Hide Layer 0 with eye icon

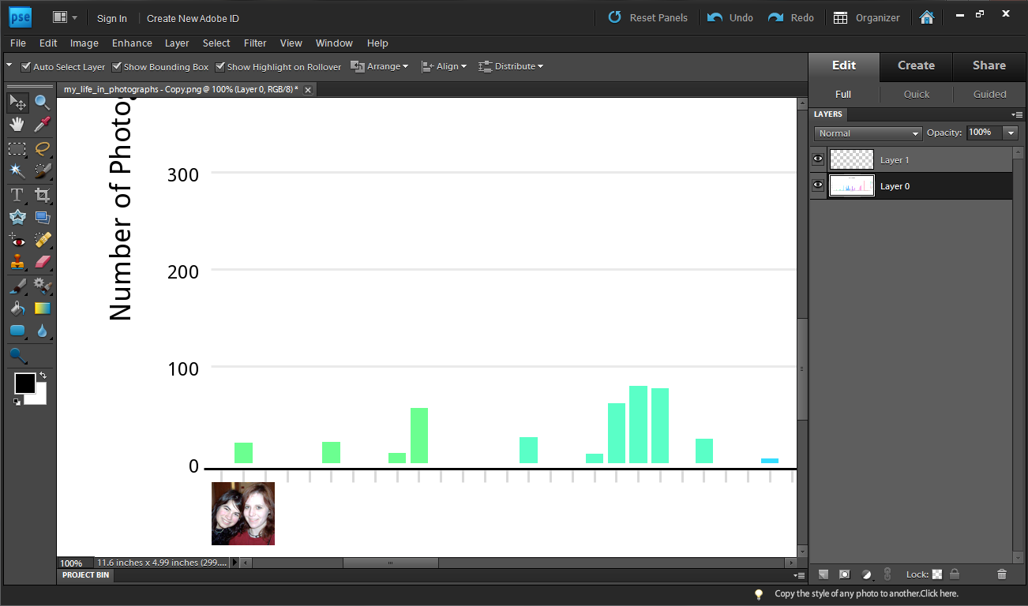818,185
